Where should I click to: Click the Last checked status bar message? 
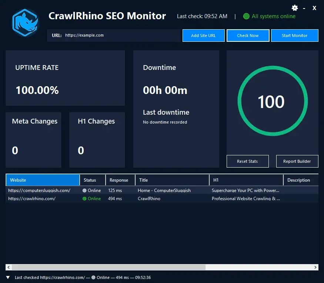click(x=83, y=277)
